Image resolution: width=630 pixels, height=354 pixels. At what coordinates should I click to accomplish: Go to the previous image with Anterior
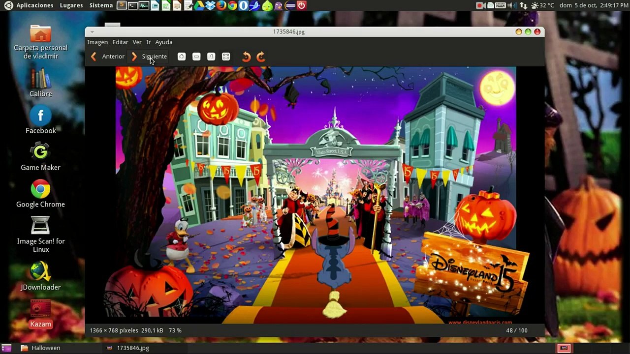(107, 57)
